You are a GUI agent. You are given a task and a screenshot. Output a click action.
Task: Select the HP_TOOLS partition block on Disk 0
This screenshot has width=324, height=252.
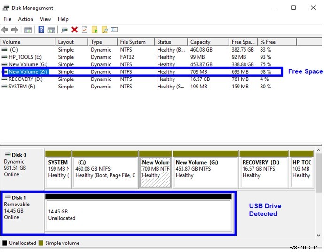pos(302,169)
